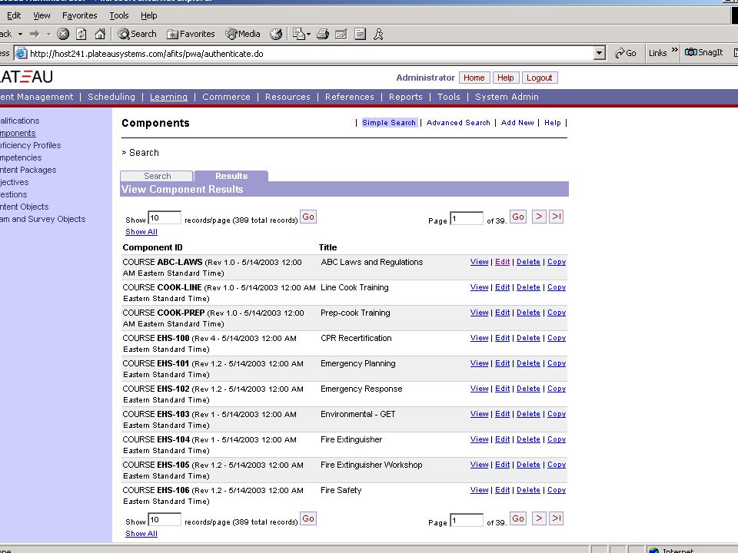
Task: Click the bottom next page arrow button
Action: point(539,518)
